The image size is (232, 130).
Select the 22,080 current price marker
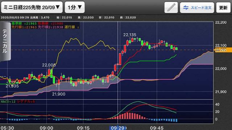tap(223, 50)
